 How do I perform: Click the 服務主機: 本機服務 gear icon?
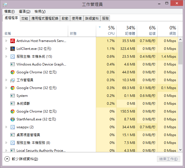(x=13, y=143)
